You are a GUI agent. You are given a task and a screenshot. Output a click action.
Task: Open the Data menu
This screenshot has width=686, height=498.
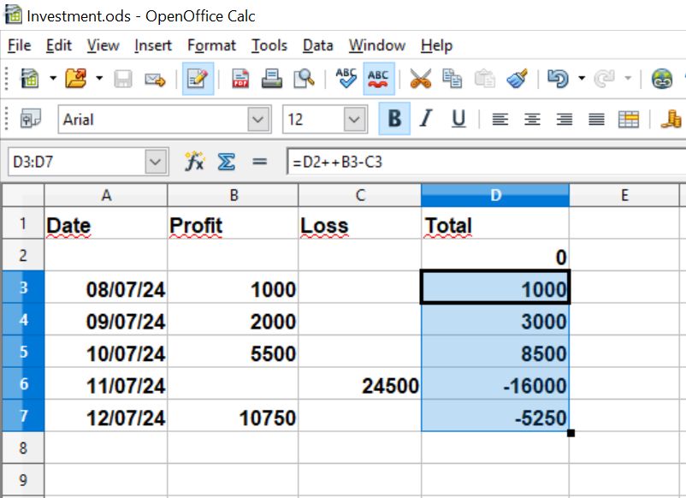click(317, 45)
